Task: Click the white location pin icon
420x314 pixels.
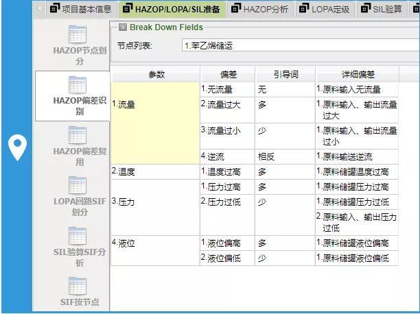Action: pos(16,146)
